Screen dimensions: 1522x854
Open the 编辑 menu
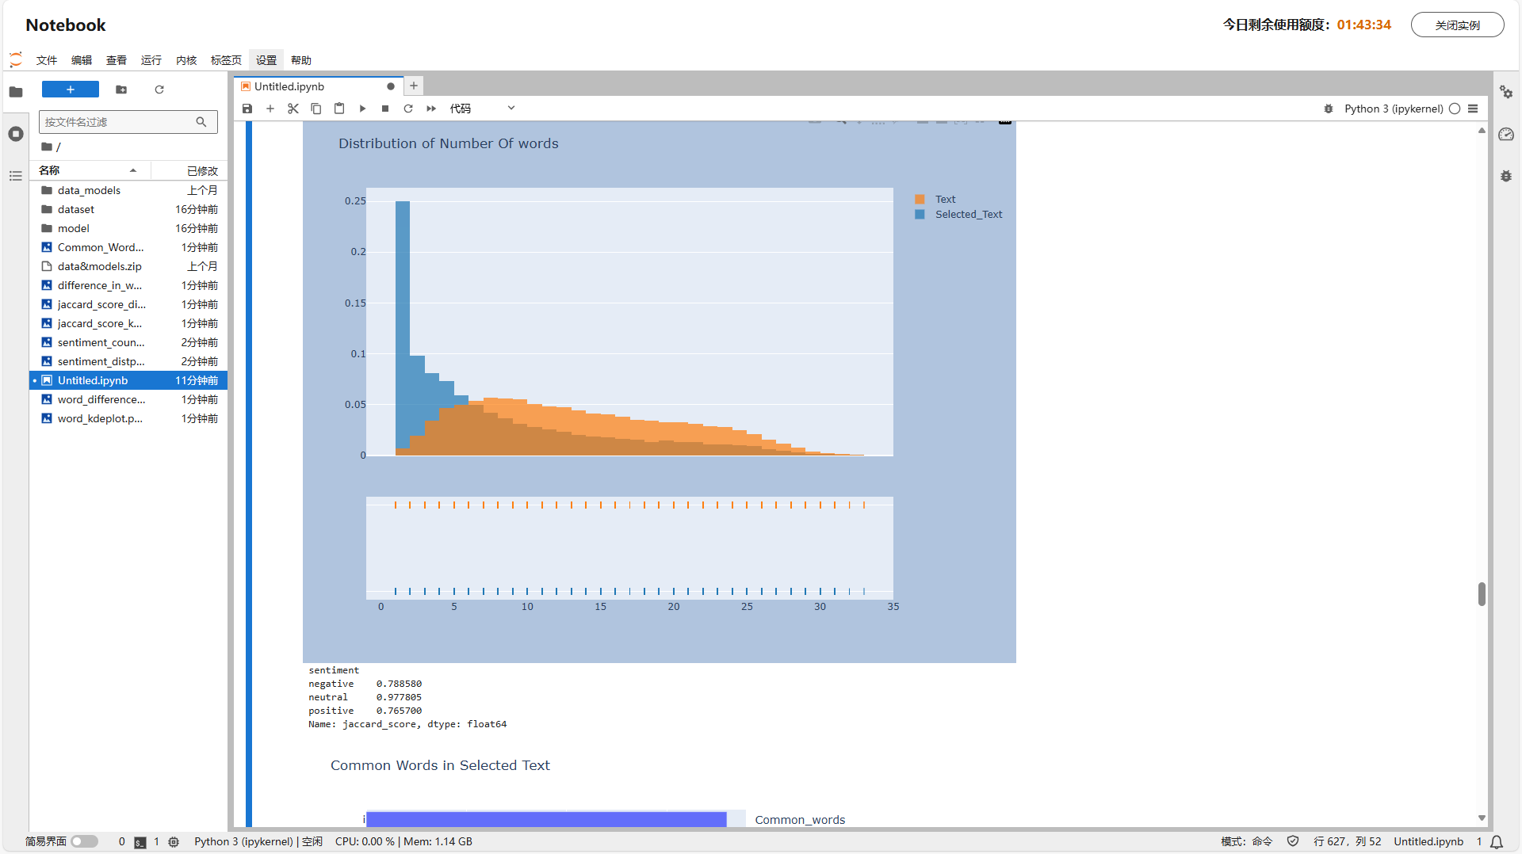coord(82,60)
